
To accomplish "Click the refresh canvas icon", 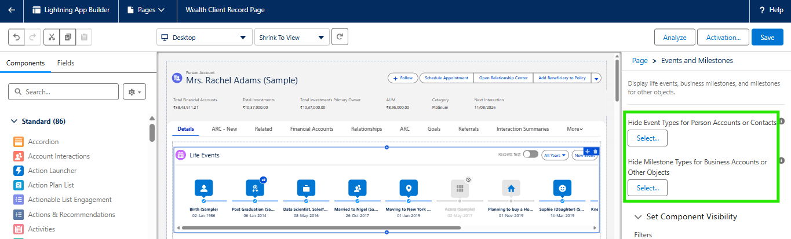I will click(341, 37).
